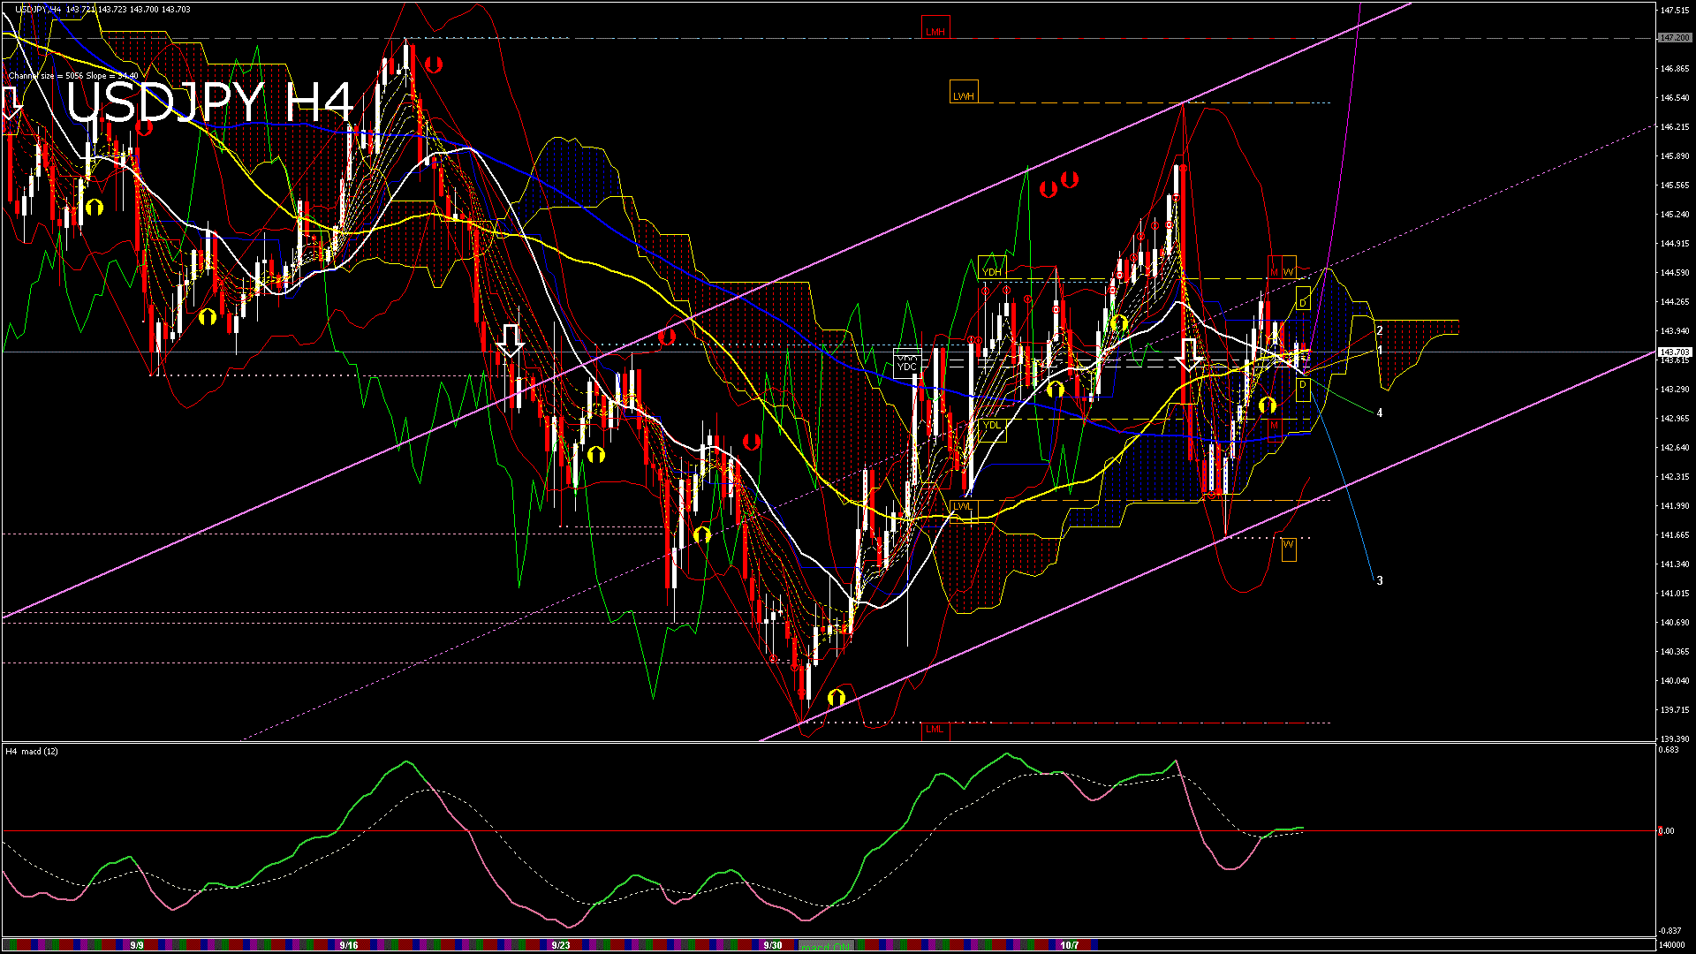Click the LMH red label at the chart top
Image resolution: width=1696 pixels, height=954 pixels.
[935, 31]
